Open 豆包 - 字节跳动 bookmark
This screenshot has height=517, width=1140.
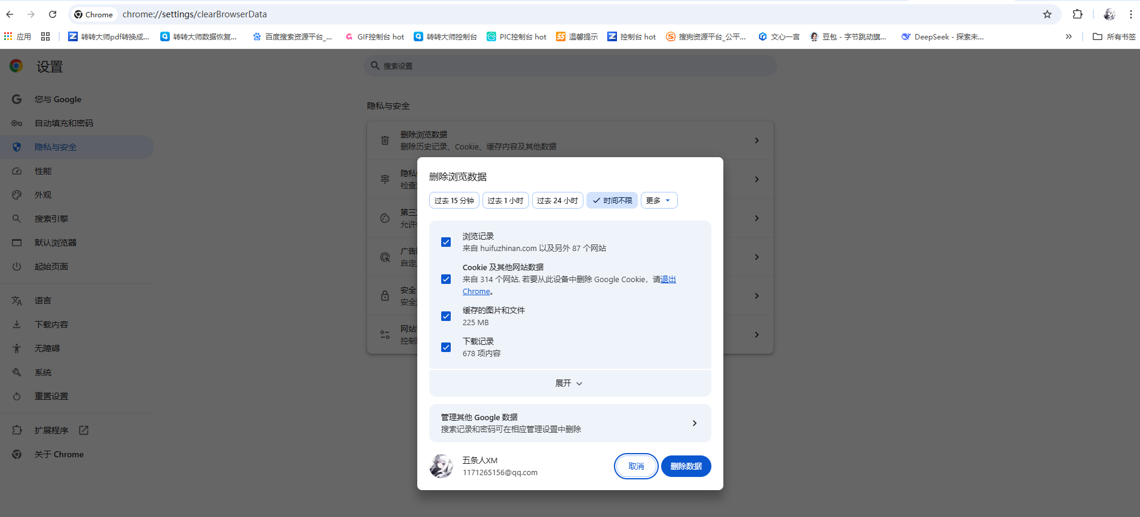click(x=848, y=36)
